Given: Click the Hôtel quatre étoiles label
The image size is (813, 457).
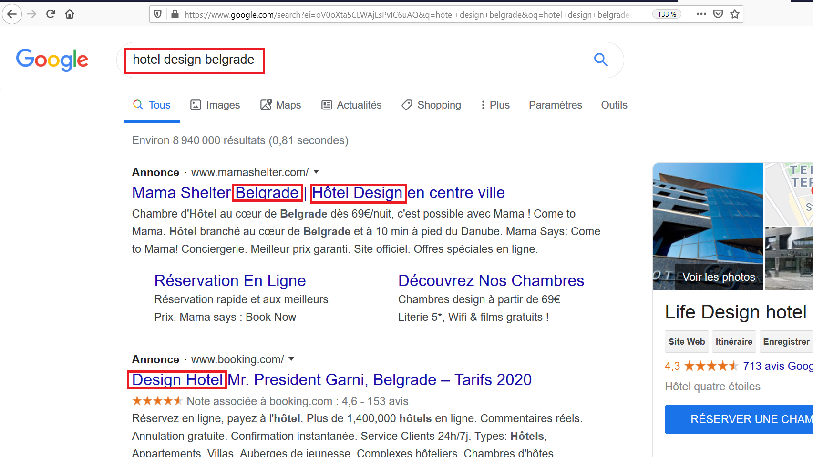Looking at the screenshot, I should [x=712, y=387].
